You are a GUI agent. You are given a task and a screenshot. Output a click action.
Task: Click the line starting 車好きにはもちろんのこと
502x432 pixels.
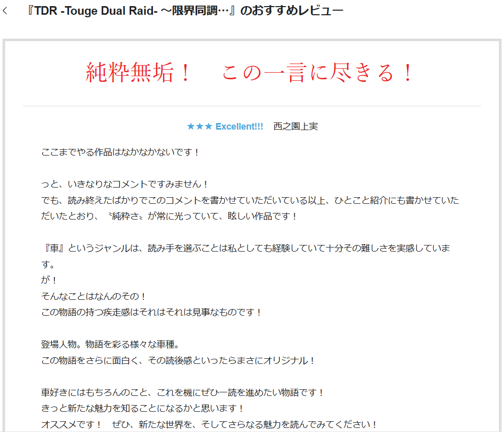tap(182, 392)
